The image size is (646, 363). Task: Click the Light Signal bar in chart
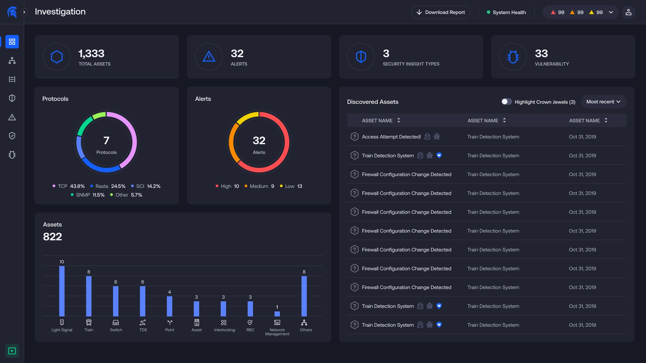[62, 291]
